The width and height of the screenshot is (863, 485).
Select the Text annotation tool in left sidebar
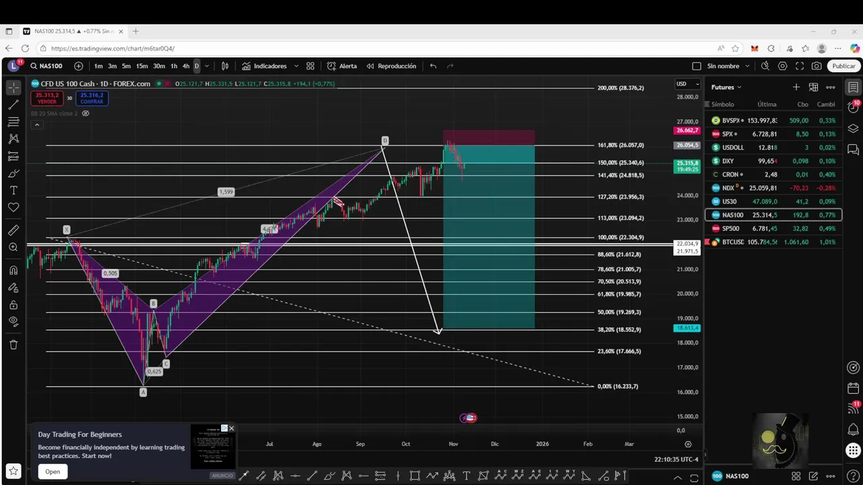pyautogui.click(x=13, y=191)
